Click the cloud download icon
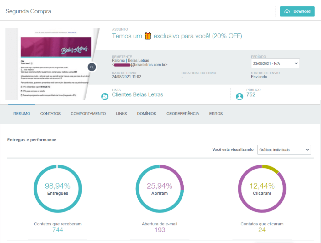321x243 pixels. (x=287, y=11)
